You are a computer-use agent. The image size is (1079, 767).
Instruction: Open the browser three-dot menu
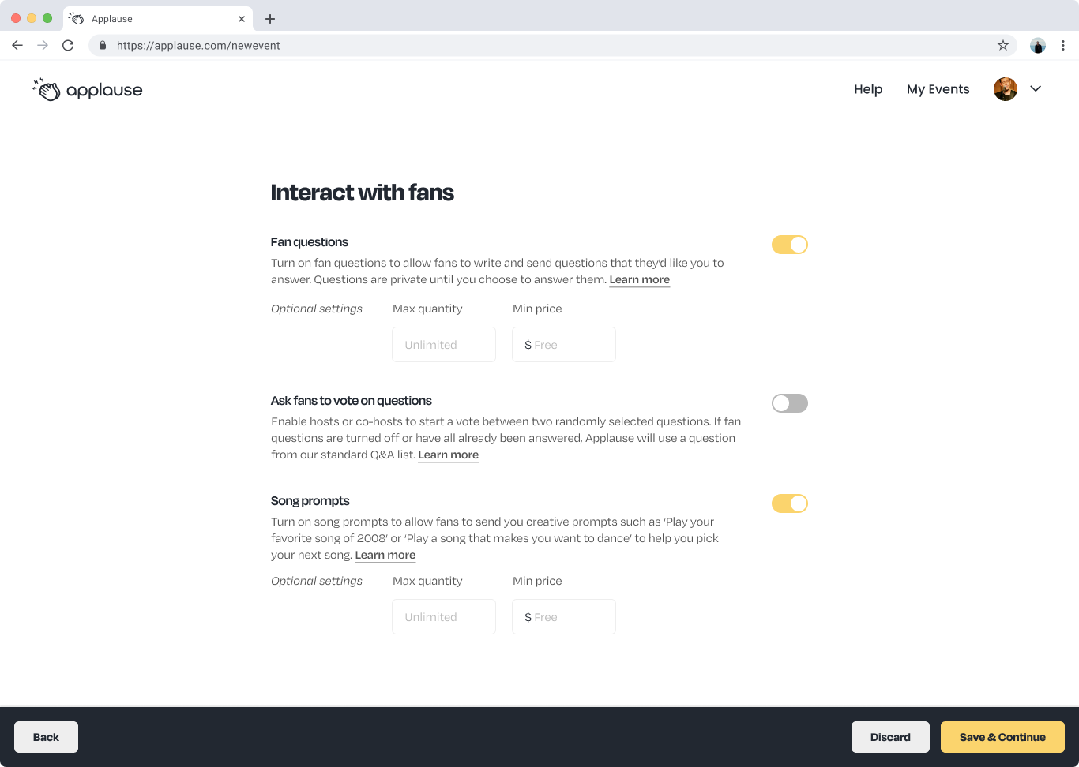tap(1063, 45)
